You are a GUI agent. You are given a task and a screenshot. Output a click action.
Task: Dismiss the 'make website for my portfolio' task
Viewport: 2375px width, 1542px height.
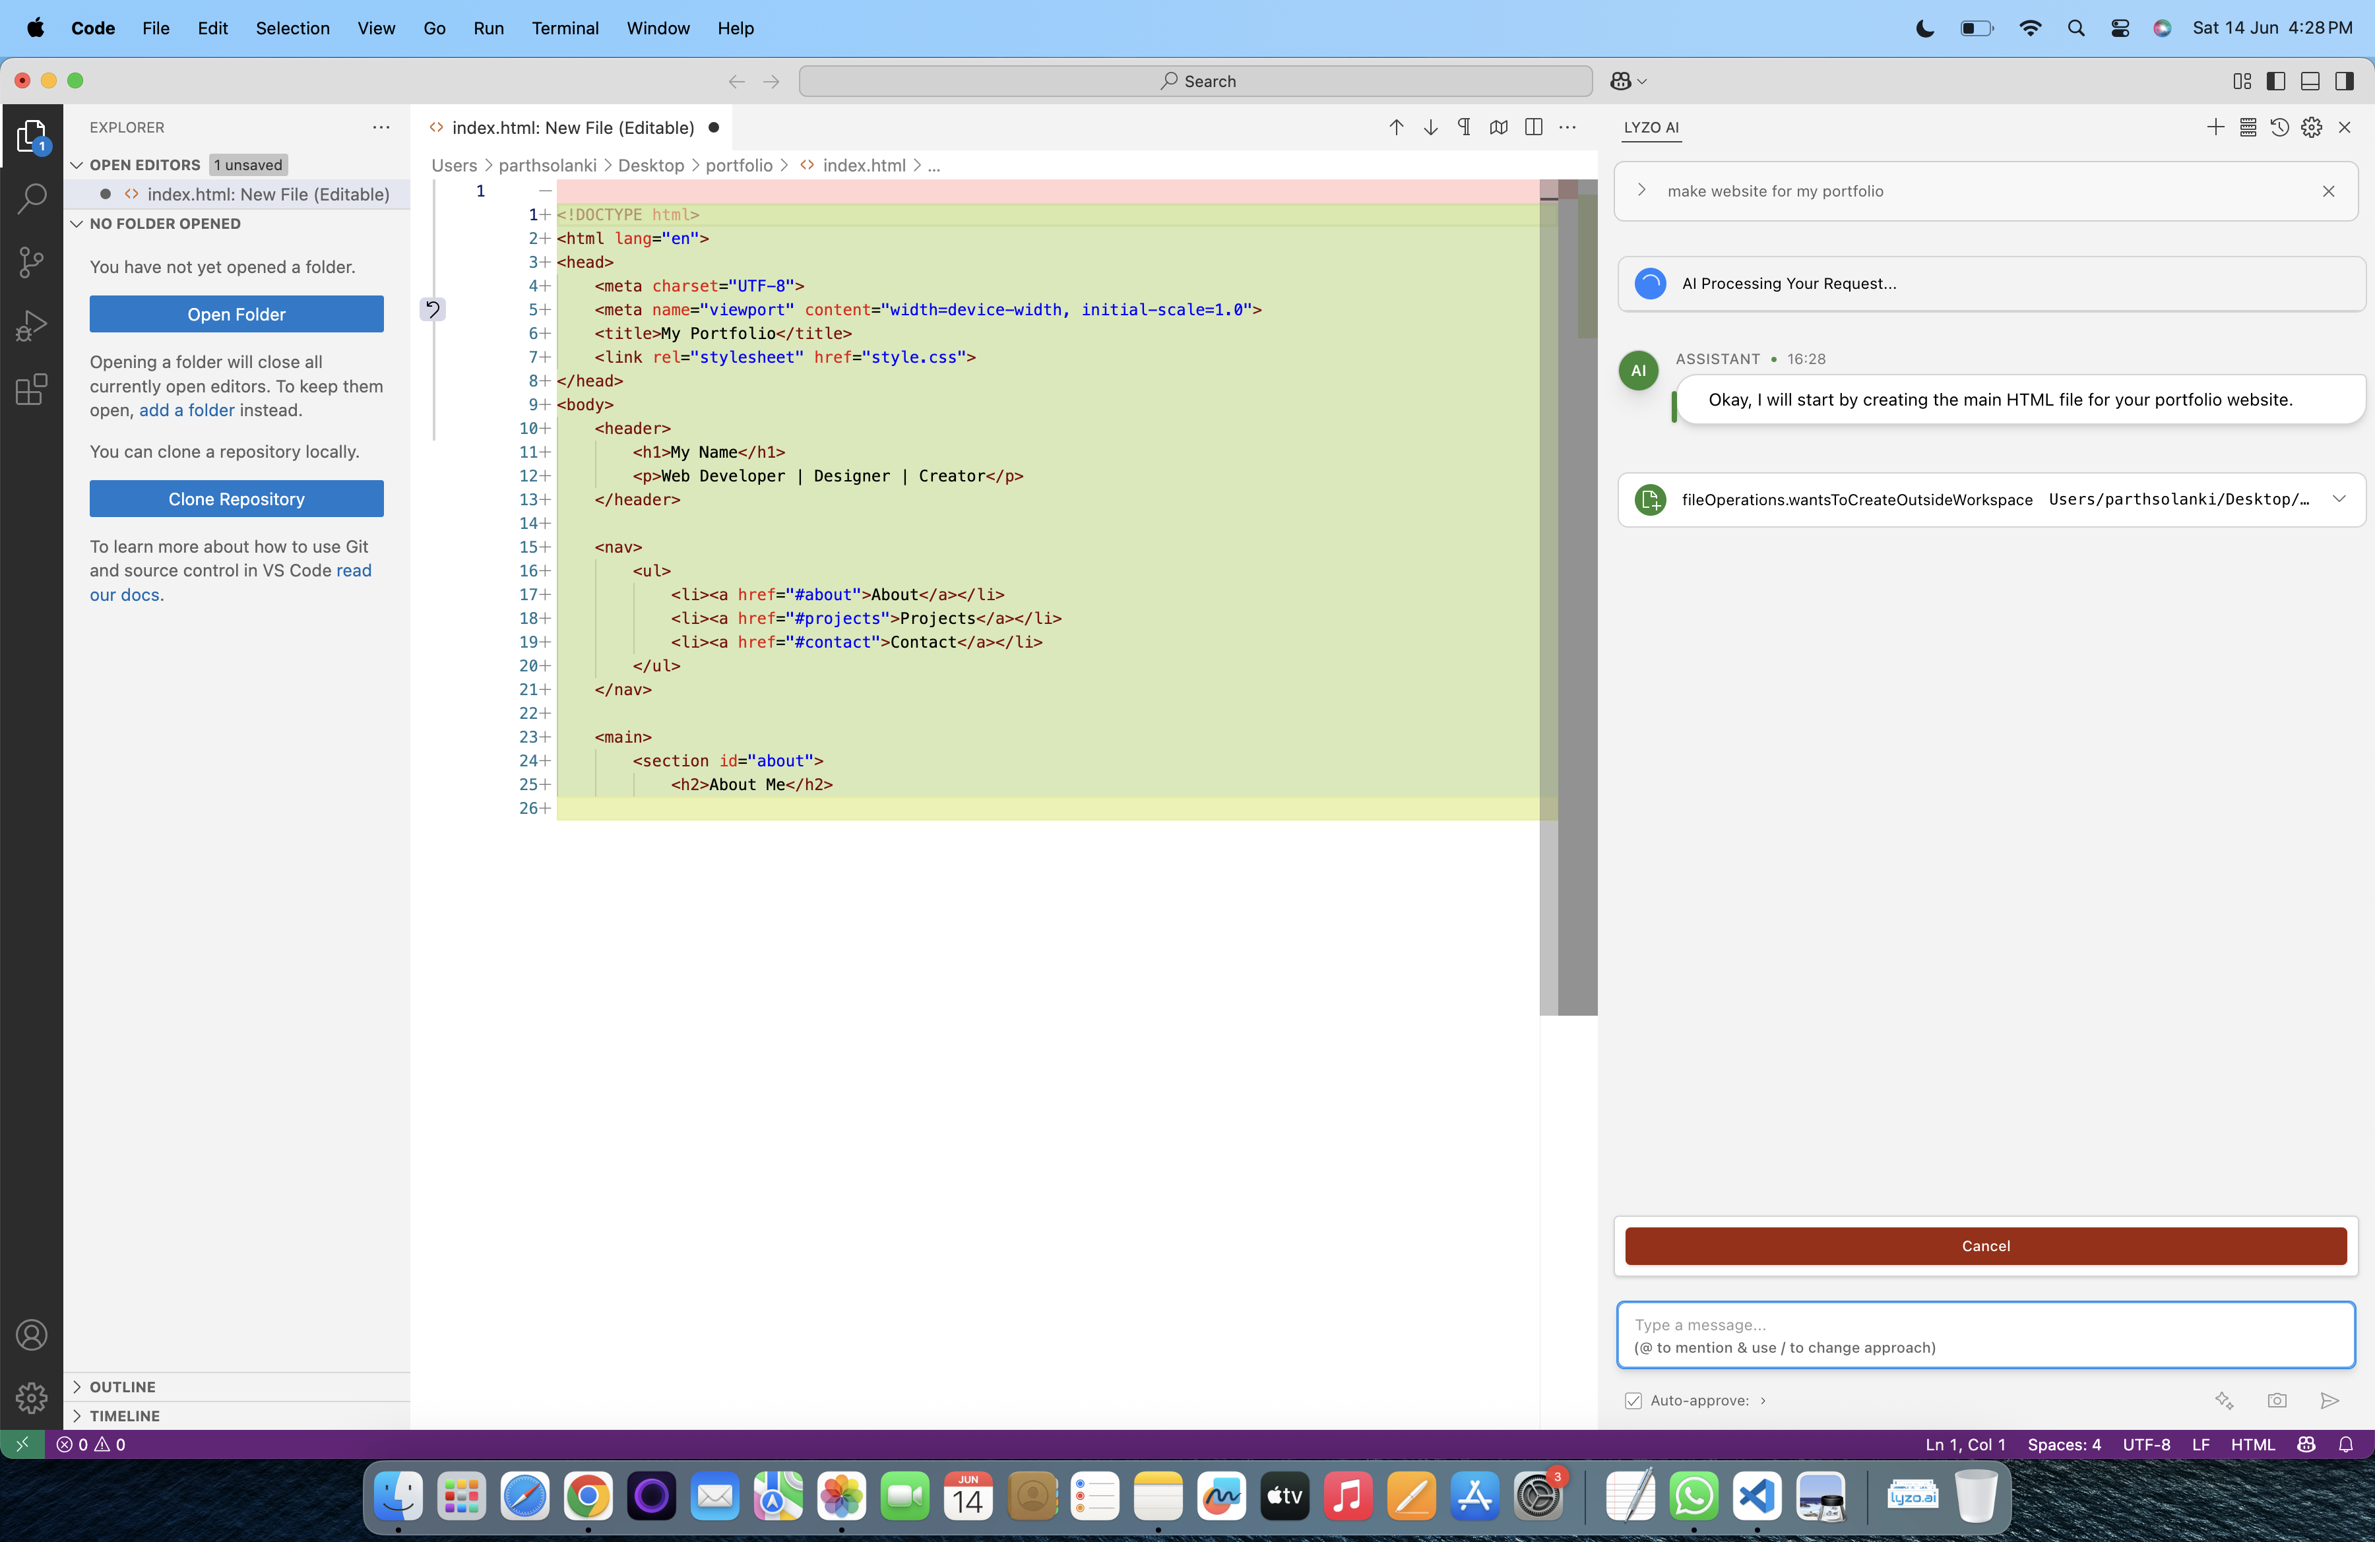pyautogui.click(x=2328, y=191)
